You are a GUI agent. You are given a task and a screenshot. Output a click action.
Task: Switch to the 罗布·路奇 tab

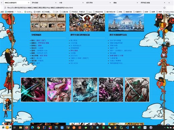point(45,3)
